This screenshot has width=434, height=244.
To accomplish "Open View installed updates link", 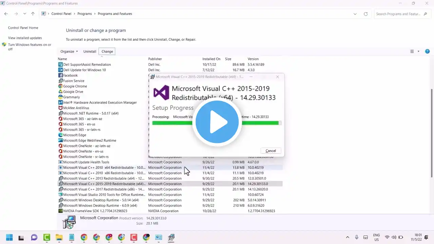I will [25, 38].
